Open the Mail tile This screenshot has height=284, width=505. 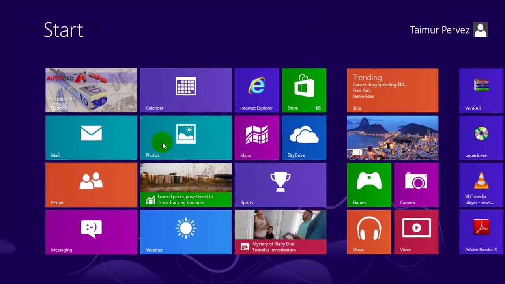point(91,138)
